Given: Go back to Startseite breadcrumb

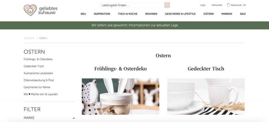Looking at the screenshot, I should point(29,38).
